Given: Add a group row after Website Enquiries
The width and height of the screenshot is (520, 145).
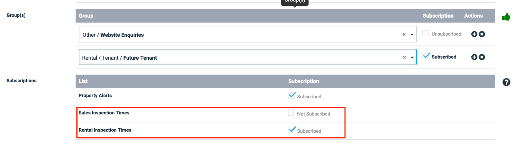Looking at the screenshot, I should (474, 34).
